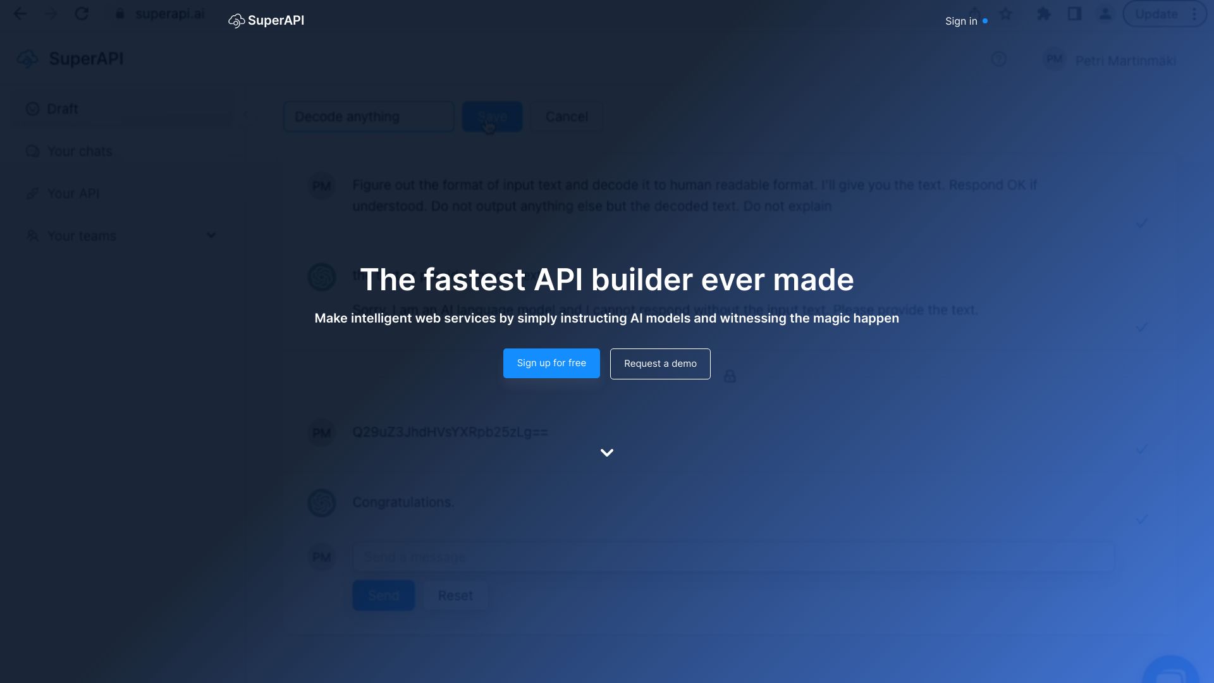Click the Reset button
The image size is (1214, 683).
point(455,596)
